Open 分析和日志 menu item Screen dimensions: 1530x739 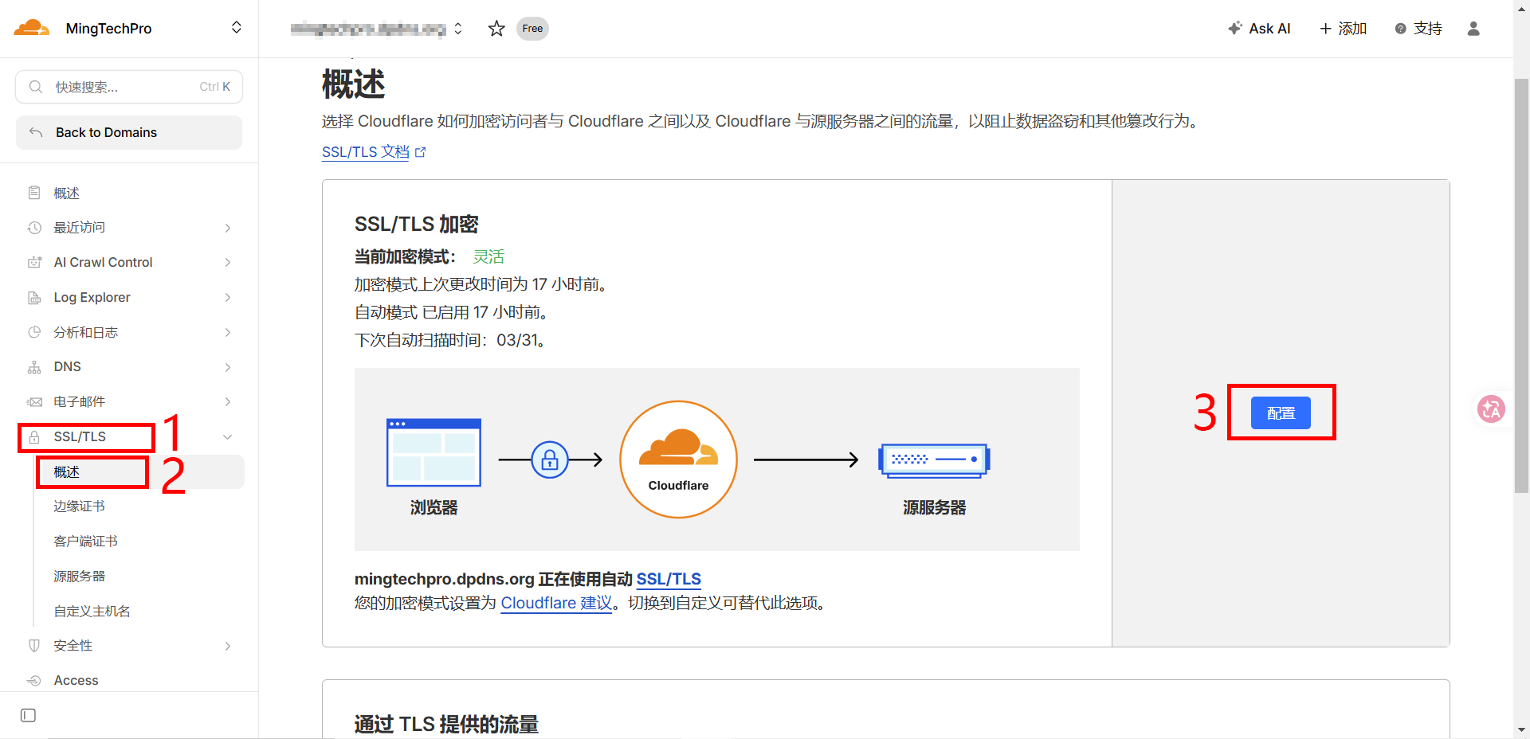pos(86,332)
